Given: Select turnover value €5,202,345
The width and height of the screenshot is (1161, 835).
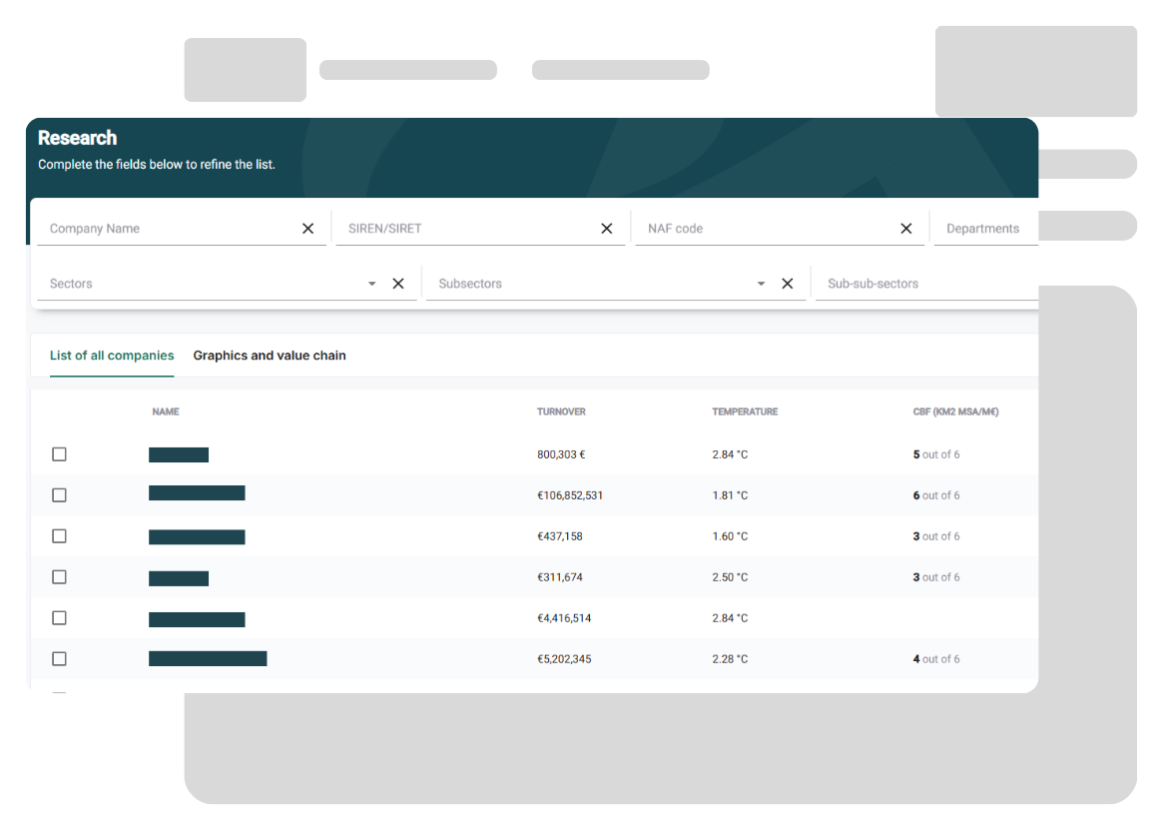Looking at the screenshot, I should pyautogui.click(x=564, y=658).
